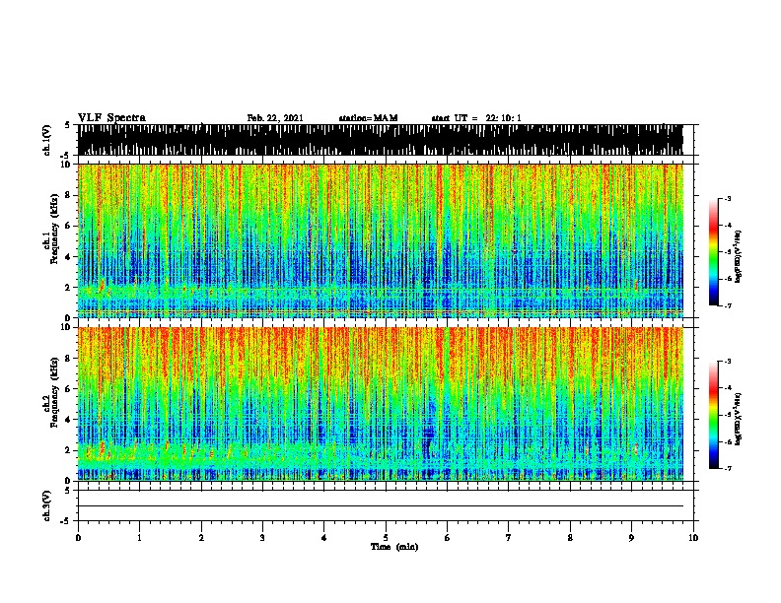Click time axis tick label "8"

pos(570,538)
